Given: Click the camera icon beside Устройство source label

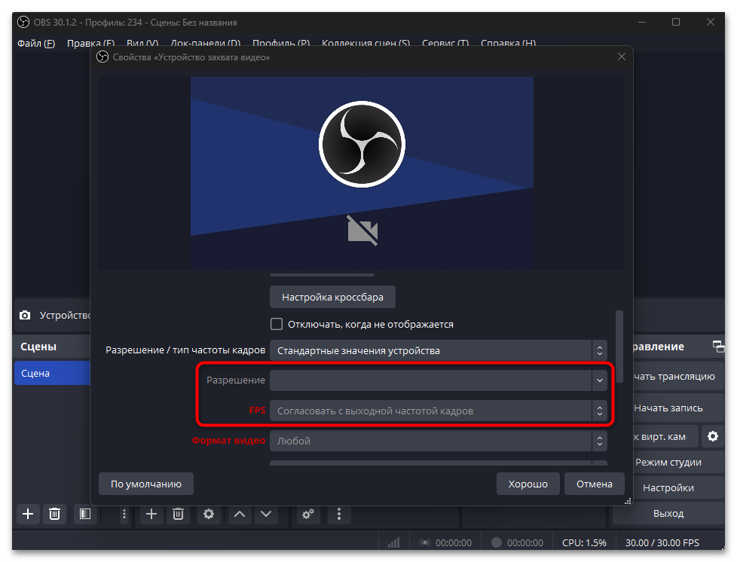Looking at the screenshot, I should pos(25,316).
